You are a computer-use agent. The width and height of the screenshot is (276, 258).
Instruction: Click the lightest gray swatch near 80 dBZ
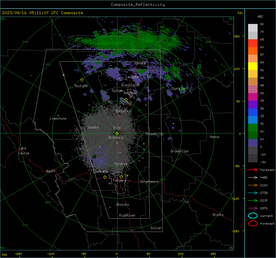(253, 28)
